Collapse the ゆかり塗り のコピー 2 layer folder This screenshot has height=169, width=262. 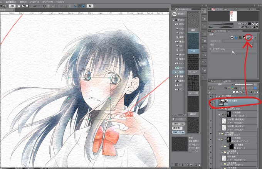[219, 140]
